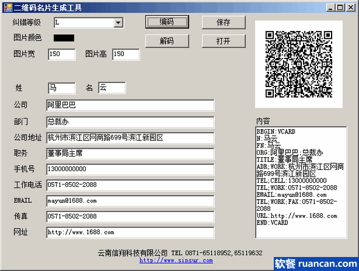The image size is (359, 271).
Task: Click the generated QR code image
Action: point(299,65)
